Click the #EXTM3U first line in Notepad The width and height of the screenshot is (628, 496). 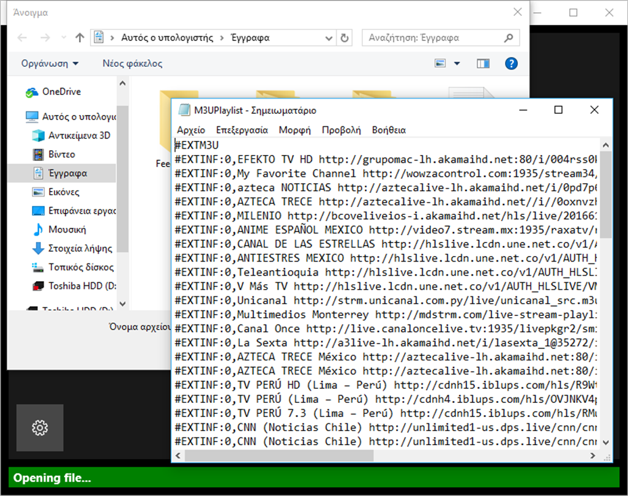[x=196, y=145]
